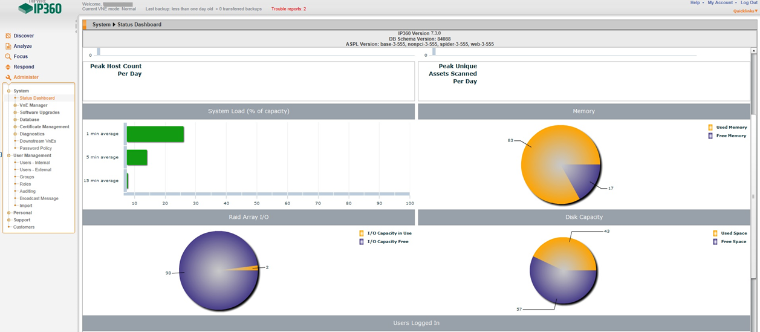Open Password Policy in the tree

(x=36, y=148)
